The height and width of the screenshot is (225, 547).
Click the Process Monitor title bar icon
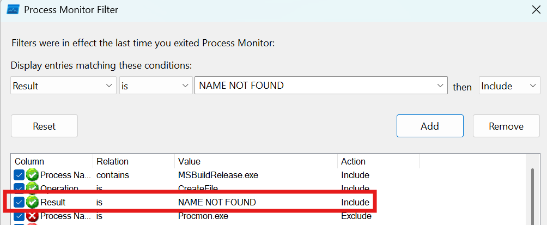(14, 9)
